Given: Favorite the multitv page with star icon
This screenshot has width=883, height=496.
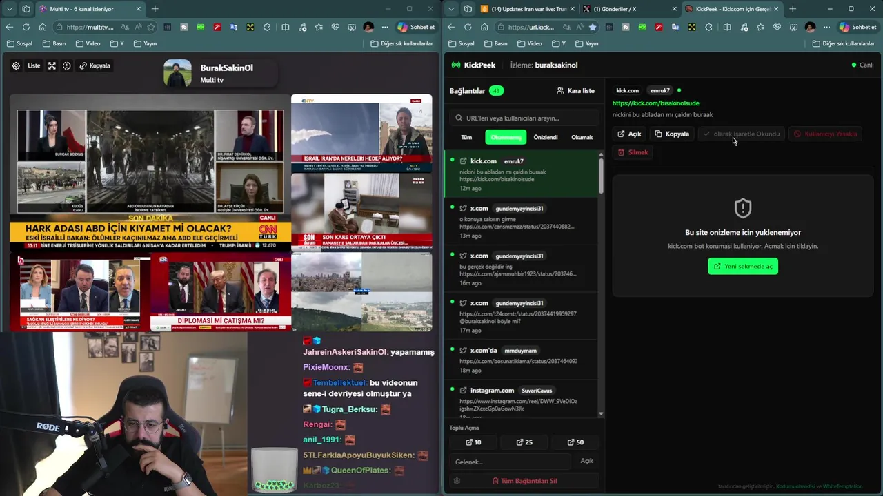Looking at the screenshot, I should tap(150, 27).
